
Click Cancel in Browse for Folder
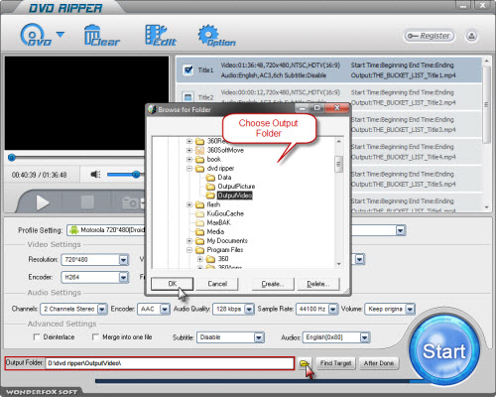click(x=217, y=284)
